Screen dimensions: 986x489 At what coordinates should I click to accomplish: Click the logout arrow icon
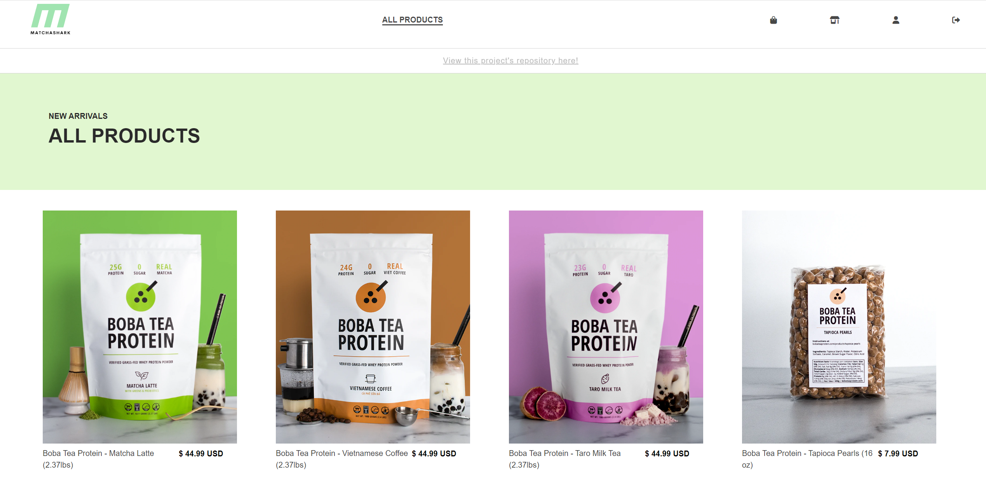[x=956, y=20]
